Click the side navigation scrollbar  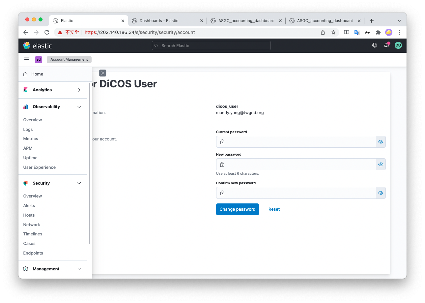tap(90, 164)
